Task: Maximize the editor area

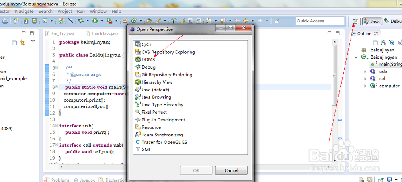Action: click(x=338, y=33)
